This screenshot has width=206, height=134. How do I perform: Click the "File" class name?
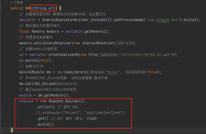93,55
